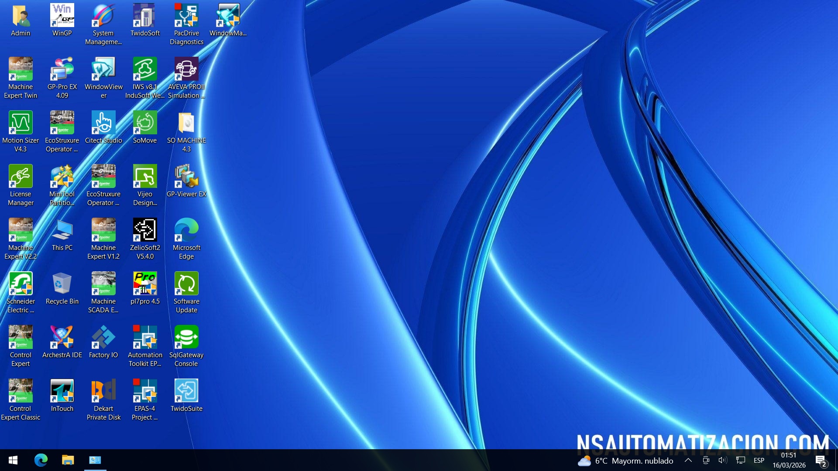
Task: Open Motion Sizer V4.3 shortcut
Action: tap(21, 132)
